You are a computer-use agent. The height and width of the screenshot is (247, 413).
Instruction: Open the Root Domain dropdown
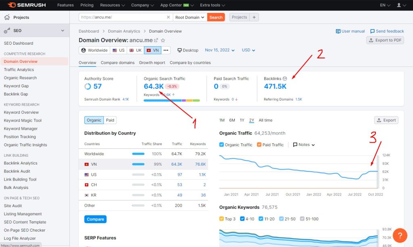pyautogui.click(x=190, y=17)
